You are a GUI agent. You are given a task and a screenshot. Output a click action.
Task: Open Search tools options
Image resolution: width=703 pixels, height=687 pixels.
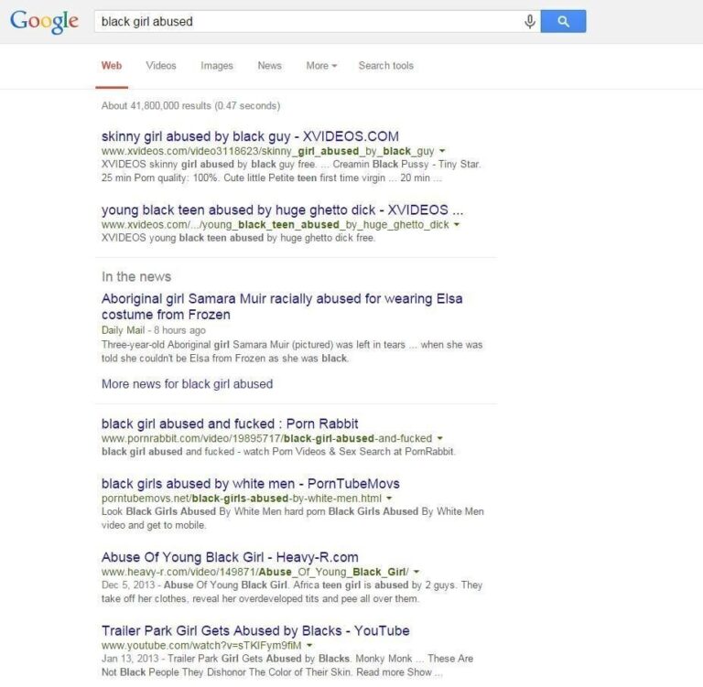pos(386,66)
